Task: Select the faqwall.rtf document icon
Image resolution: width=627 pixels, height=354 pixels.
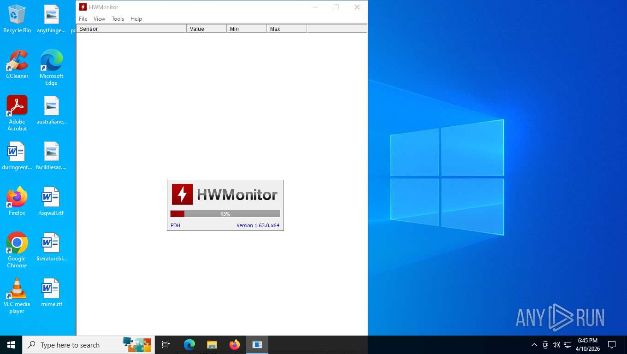Action: (x=51, y=201)
